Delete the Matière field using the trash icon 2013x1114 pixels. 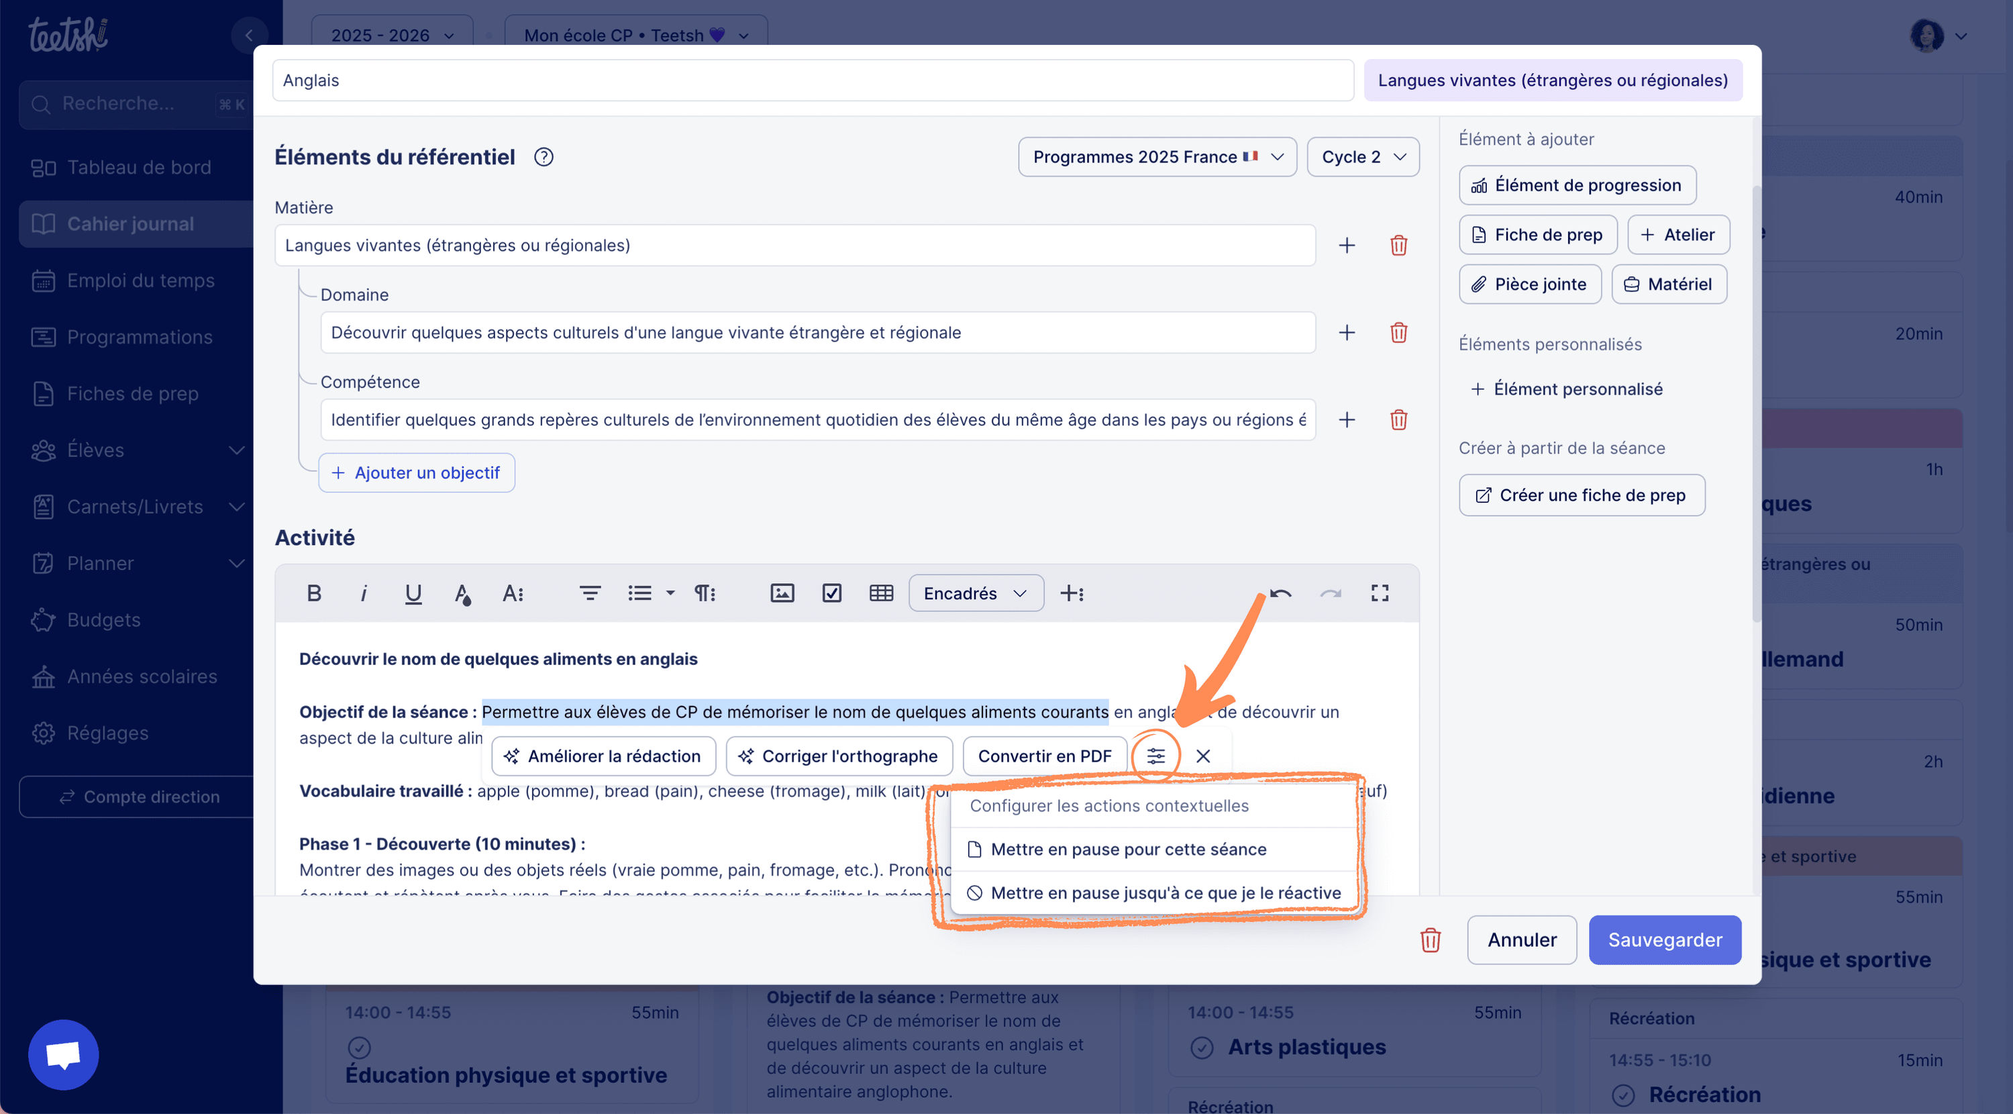click(1399, 245)
